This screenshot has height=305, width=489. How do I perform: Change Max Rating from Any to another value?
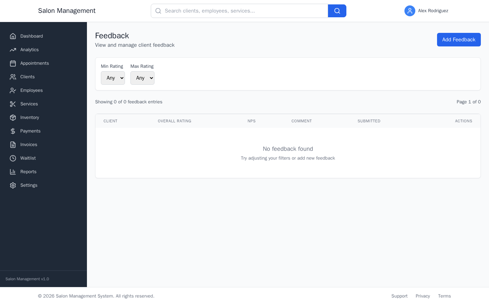[x=142, y=78]
